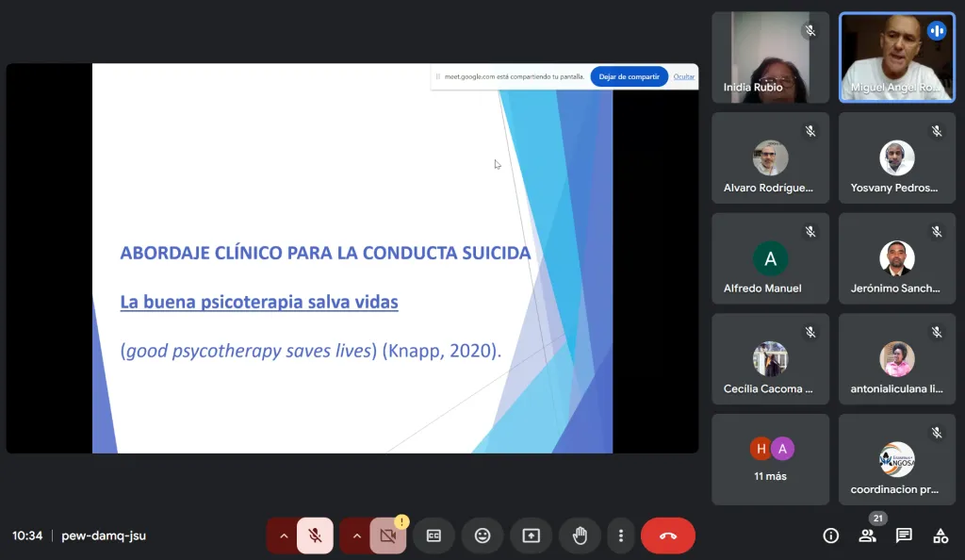Open the emoji reactions icon
965x560 pixels.
pos(482,535)
